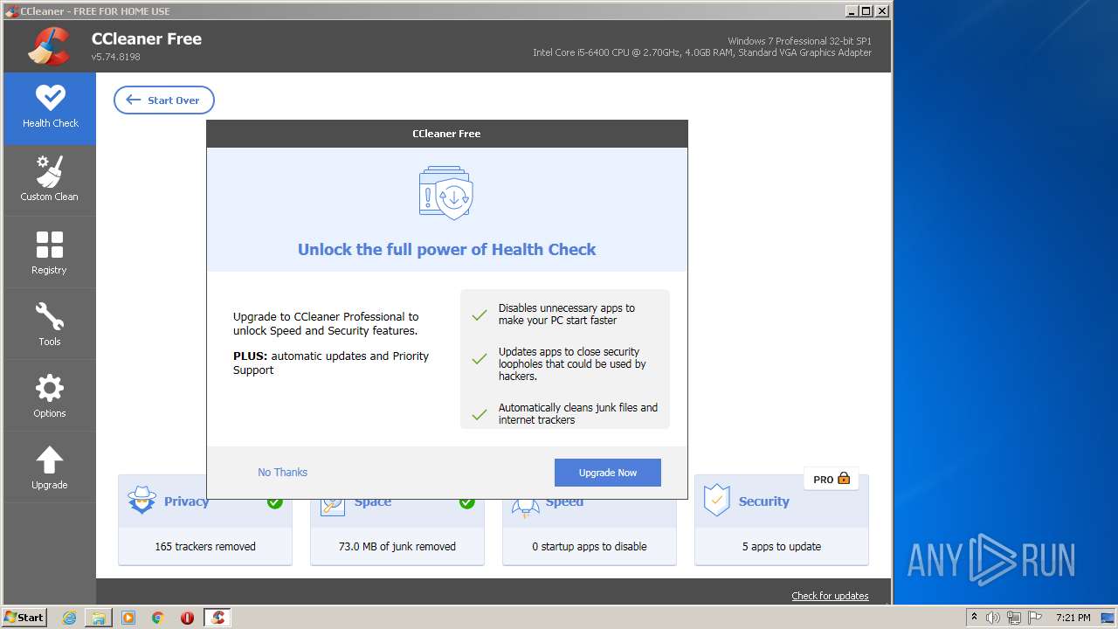
Task: Select '0 startup apps to disable' text
Action: point(590,547)
